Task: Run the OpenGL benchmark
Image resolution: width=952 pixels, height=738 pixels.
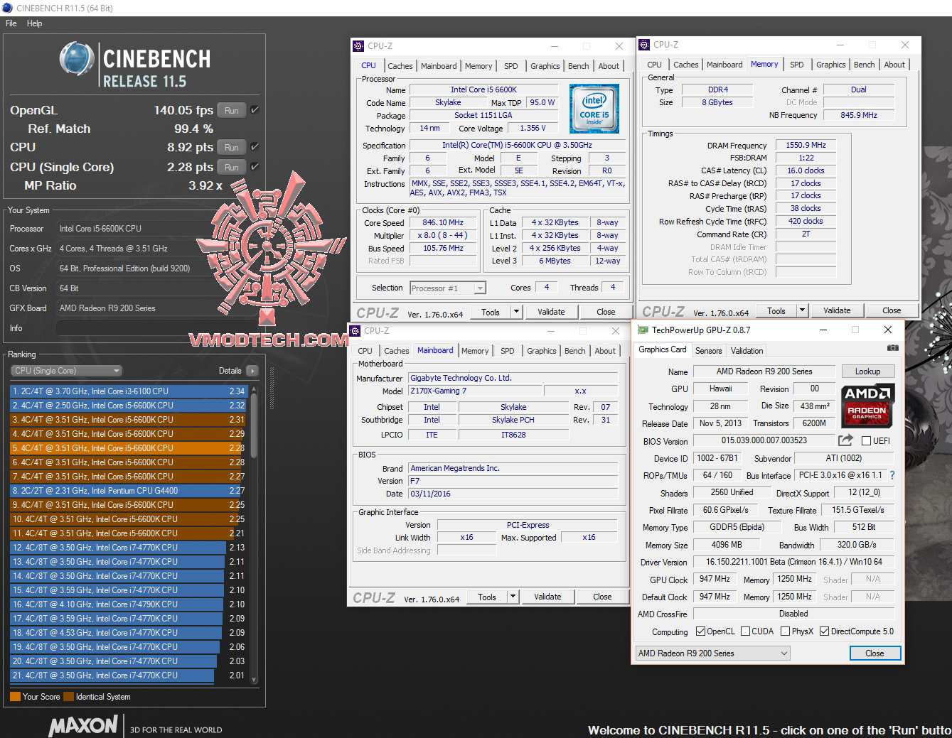Action: pyautogui.click(x=232, y=110)
